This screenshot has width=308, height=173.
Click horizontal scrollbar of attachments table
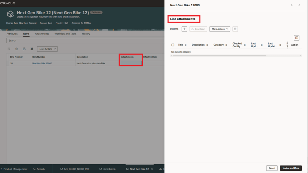point(219,56)
